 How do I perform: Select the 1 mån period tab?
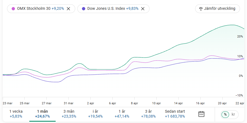pos(42,114)
